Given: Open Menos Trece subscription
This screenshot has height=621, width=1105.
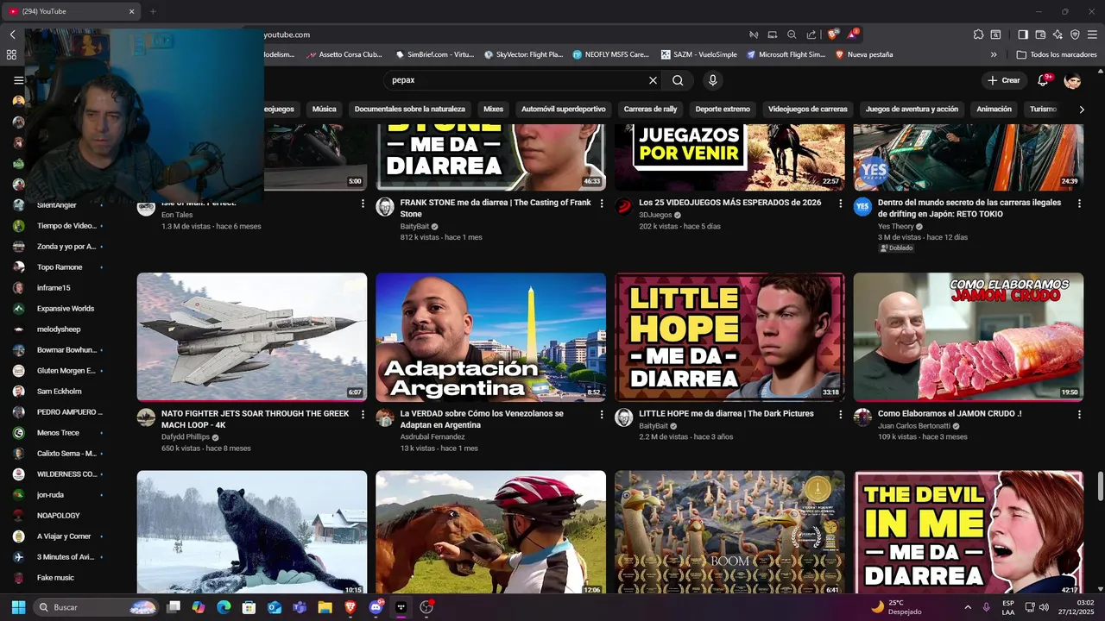Looking at the screenshot, I should click(x=58, y=433).
